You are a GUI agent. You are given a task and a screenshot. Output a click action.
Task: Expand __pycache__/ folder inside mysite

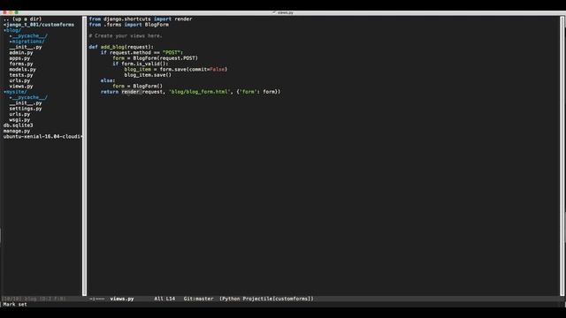coord(28,97)
